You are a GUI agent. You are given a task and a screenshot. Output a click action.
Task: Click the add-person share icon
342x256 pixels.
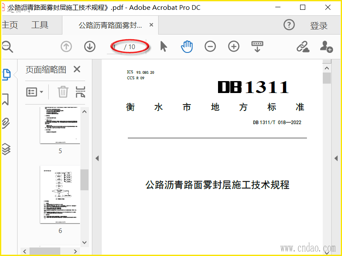[x=326, y=47]
